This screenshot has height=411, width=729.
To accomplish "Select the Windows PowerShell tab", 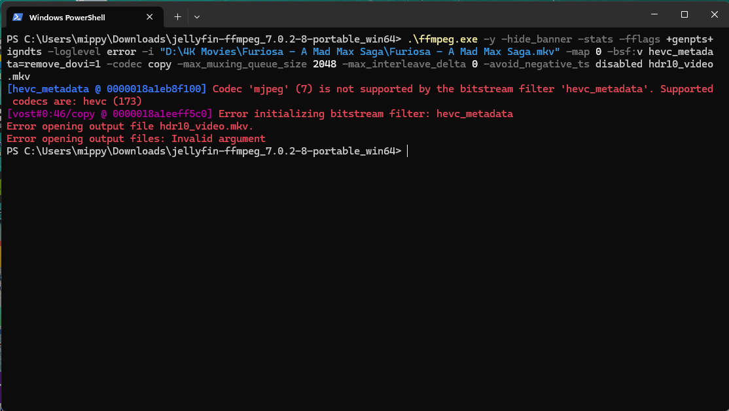I will point(72,17).
